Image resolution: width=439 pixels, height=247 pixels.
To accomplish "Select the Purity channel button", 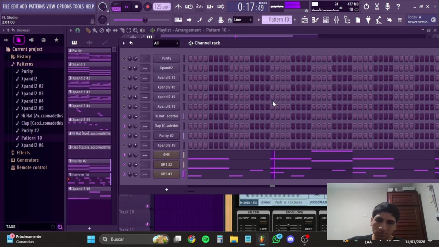I will [x=166, y=58].
